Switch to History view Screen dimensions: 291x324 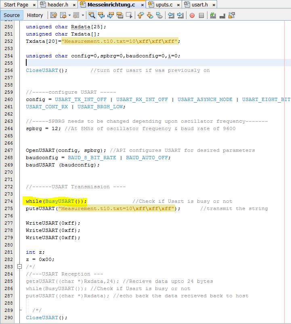point(35,15)
